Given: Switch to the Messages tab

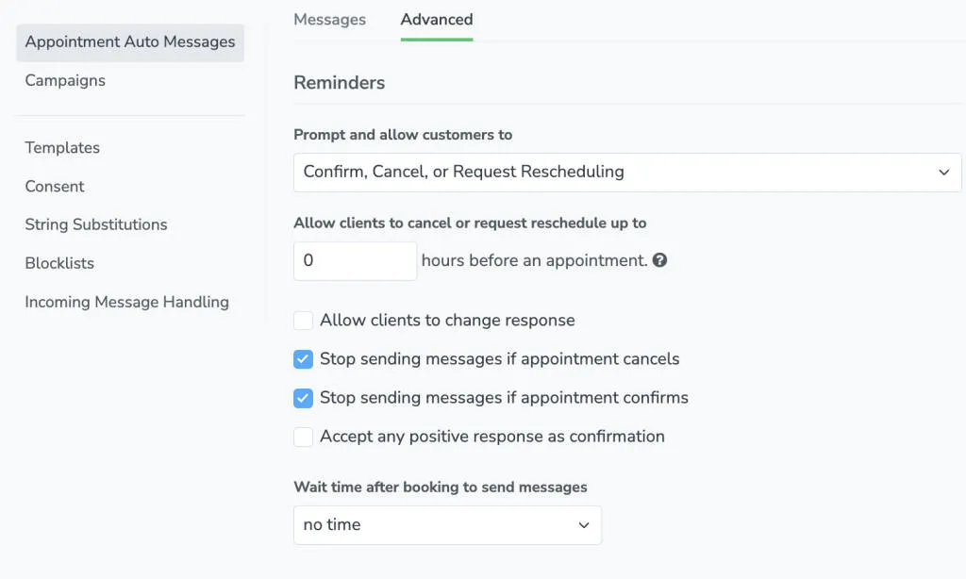Looking at the screenshot, I should [329, 19].
